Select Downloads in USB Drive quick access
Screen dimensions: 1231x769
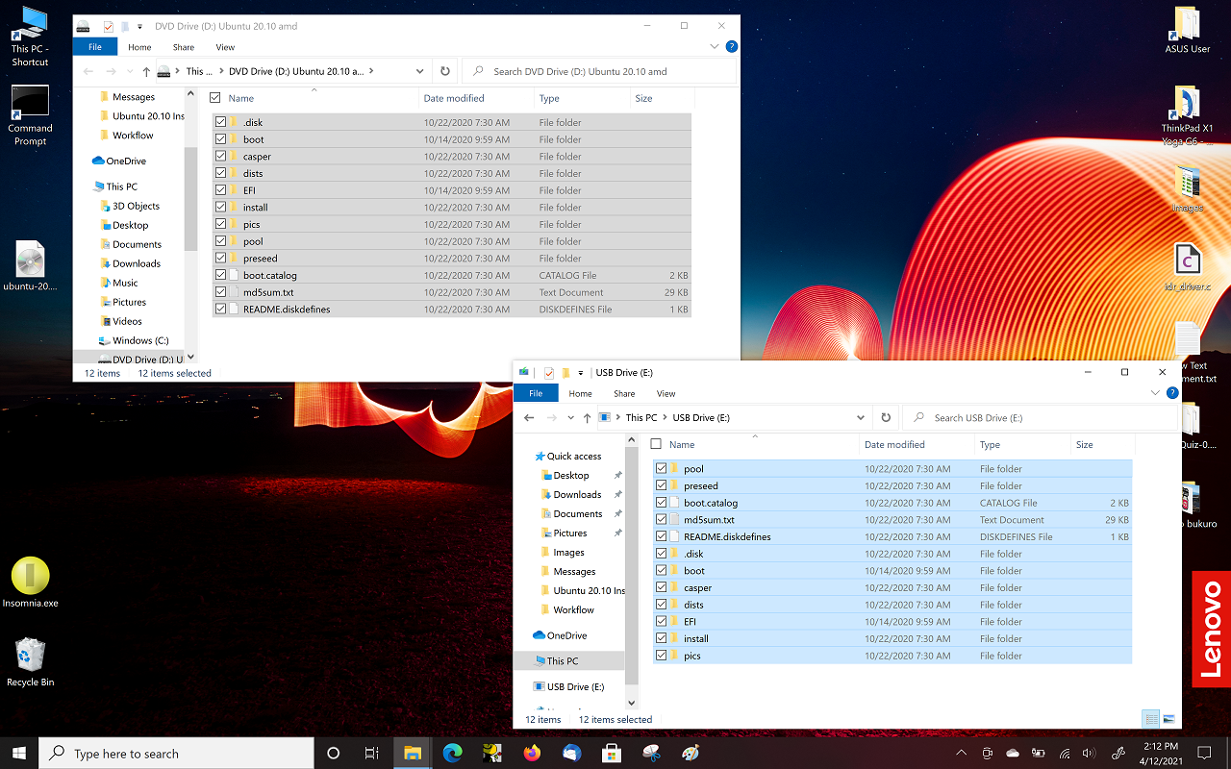click(x=577, y=495)
